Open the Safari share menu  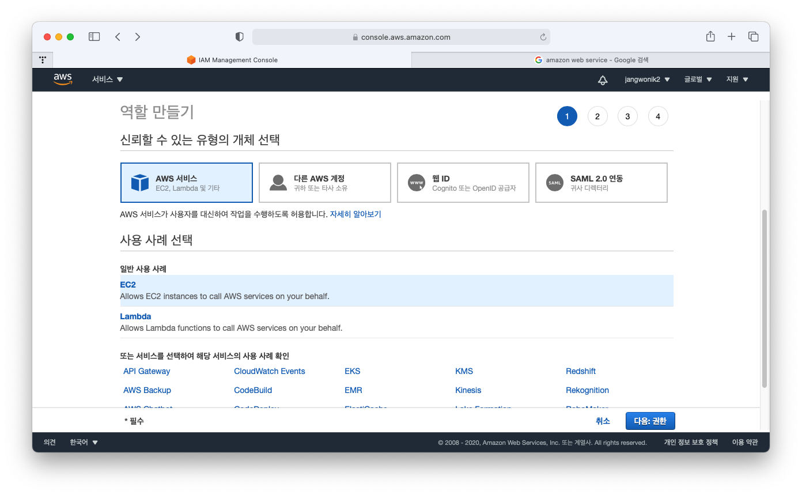coord(710,36)
